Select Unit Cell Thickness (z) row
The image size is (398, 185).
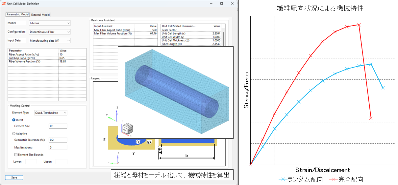point(191,40)
